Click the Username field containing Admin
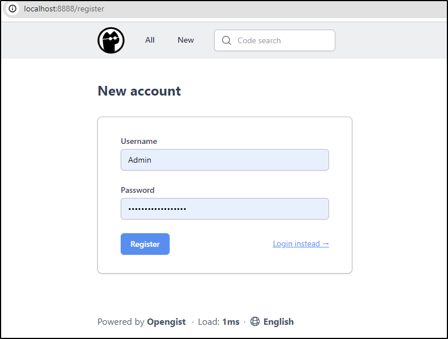 coord(225,160)
